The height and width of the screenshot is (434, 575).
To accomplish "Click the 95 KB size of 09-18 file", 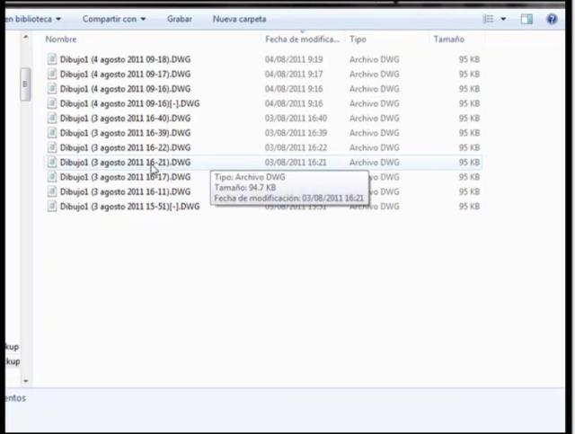I will [469, 59].
